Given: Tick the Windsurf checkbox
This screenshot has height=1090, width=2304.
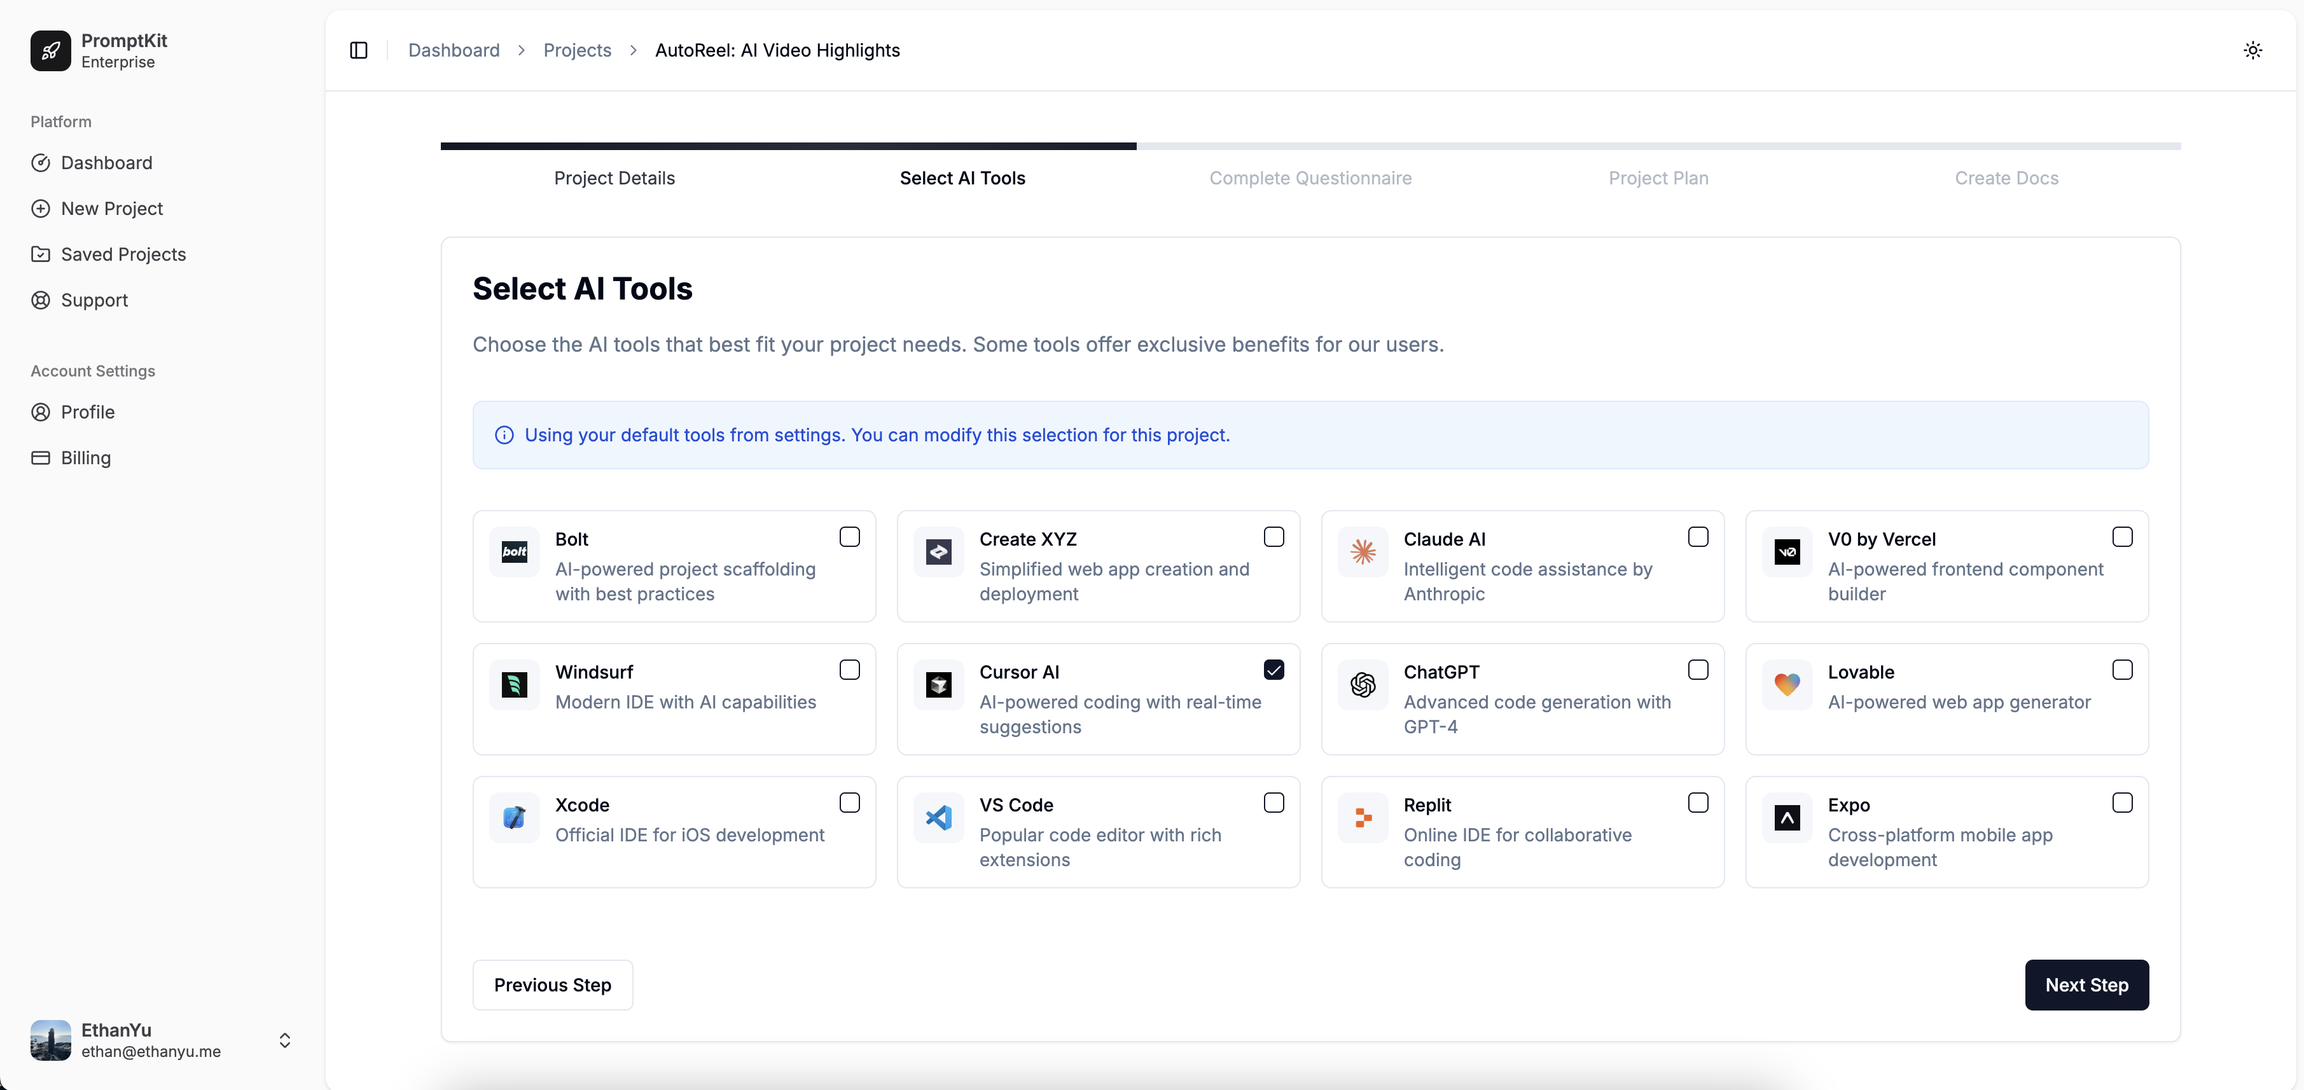Looking at the screenshot, I should coord(850,670).
